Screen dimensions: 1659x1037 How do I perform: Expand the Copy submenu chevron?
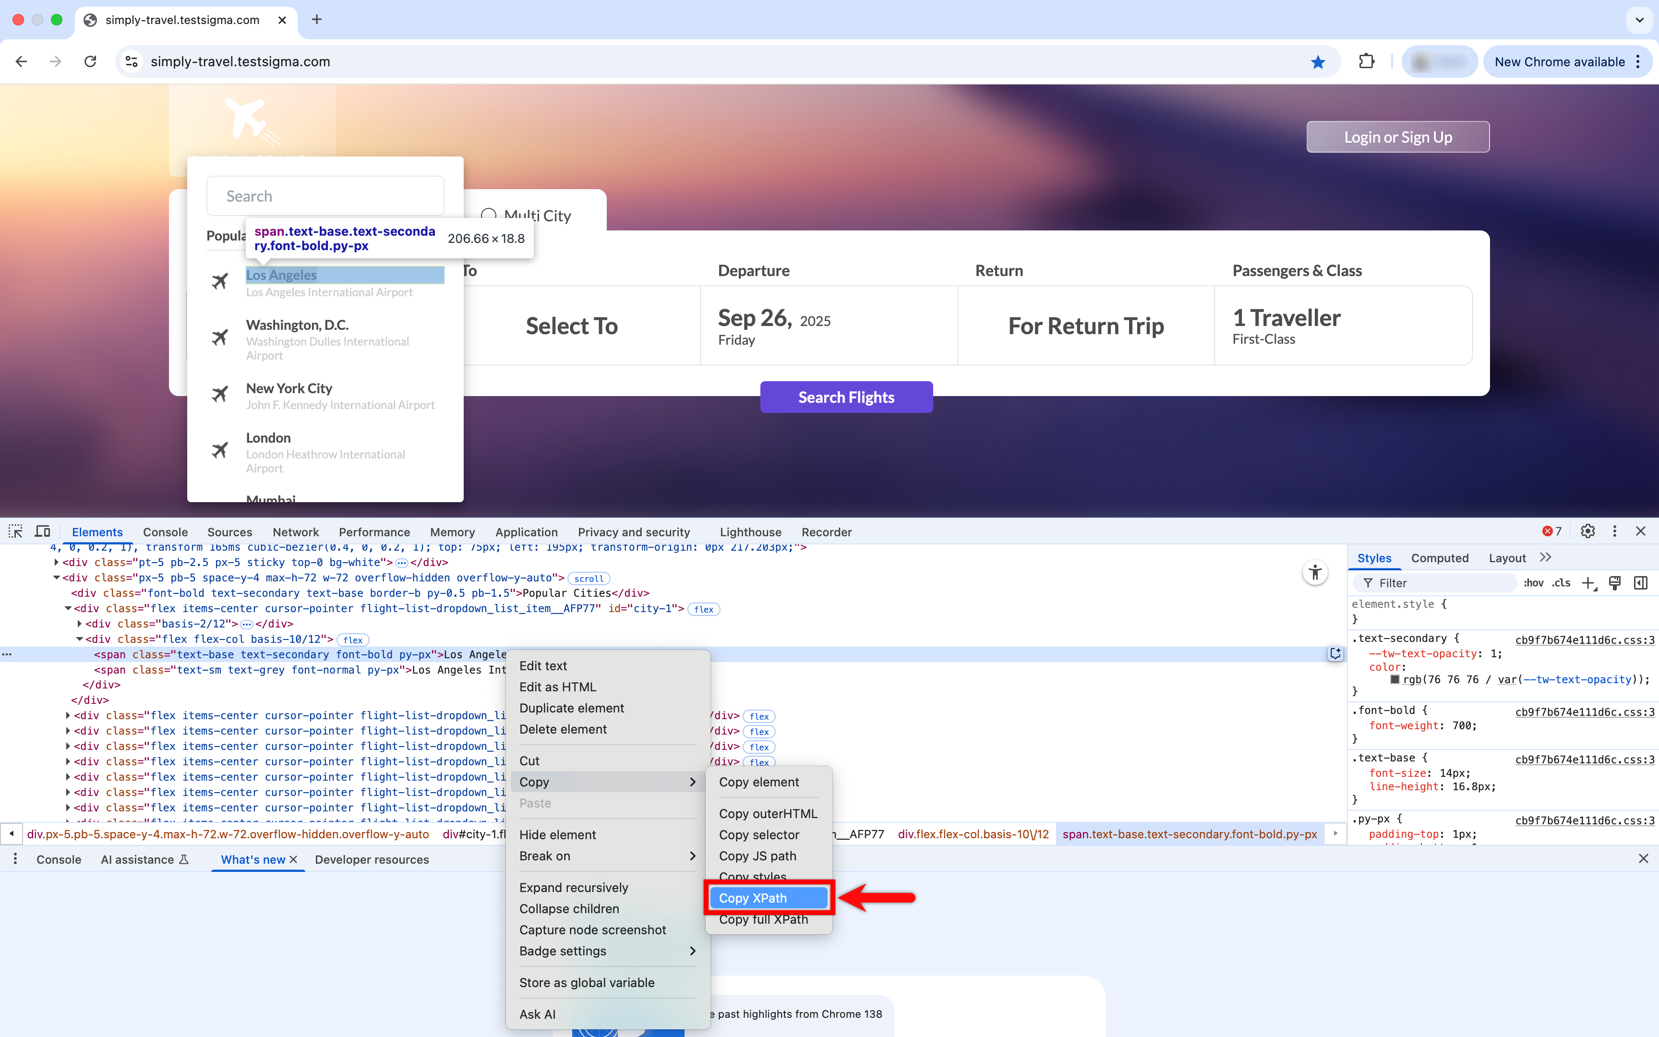click(692, 781)
